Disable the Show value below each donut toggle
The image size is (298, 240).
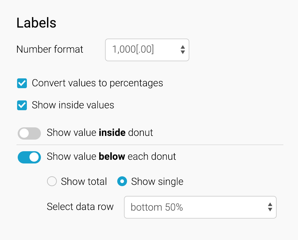29,157
